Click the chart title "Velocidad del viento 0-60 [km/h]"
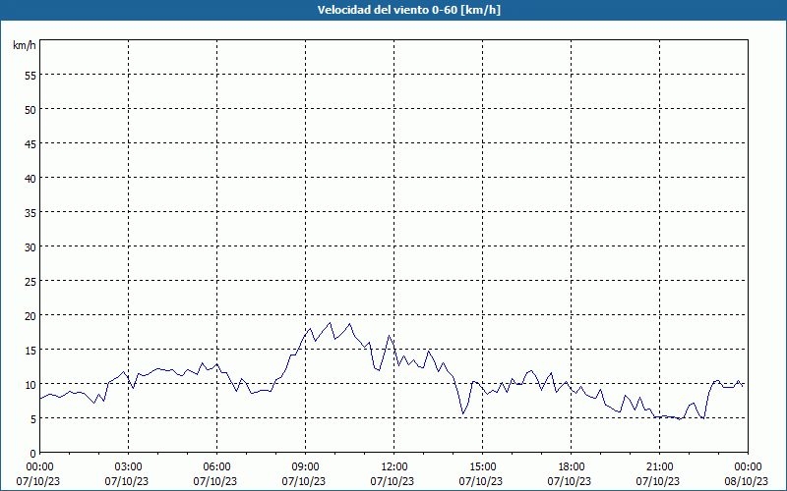The height and width of the screenshot is (491, 787). [x=409, y=10]
